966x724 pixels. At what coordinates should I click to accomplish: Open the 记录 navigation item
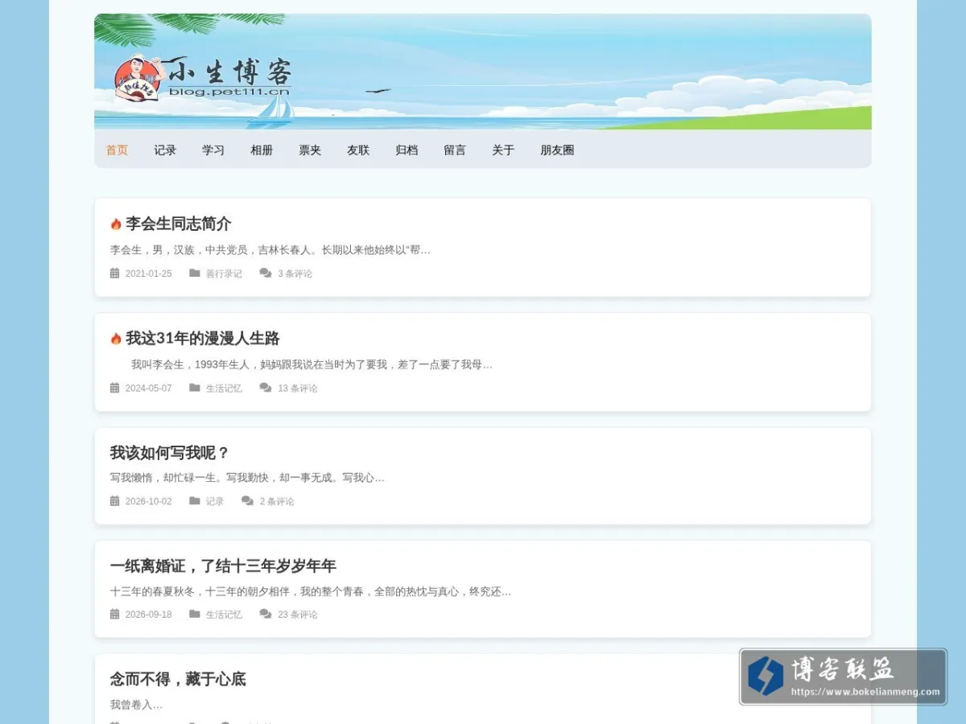pos(165,150)
